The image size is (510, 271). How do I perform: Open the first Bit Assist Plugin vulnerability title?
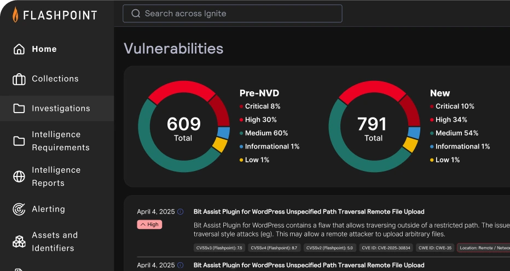309,211
